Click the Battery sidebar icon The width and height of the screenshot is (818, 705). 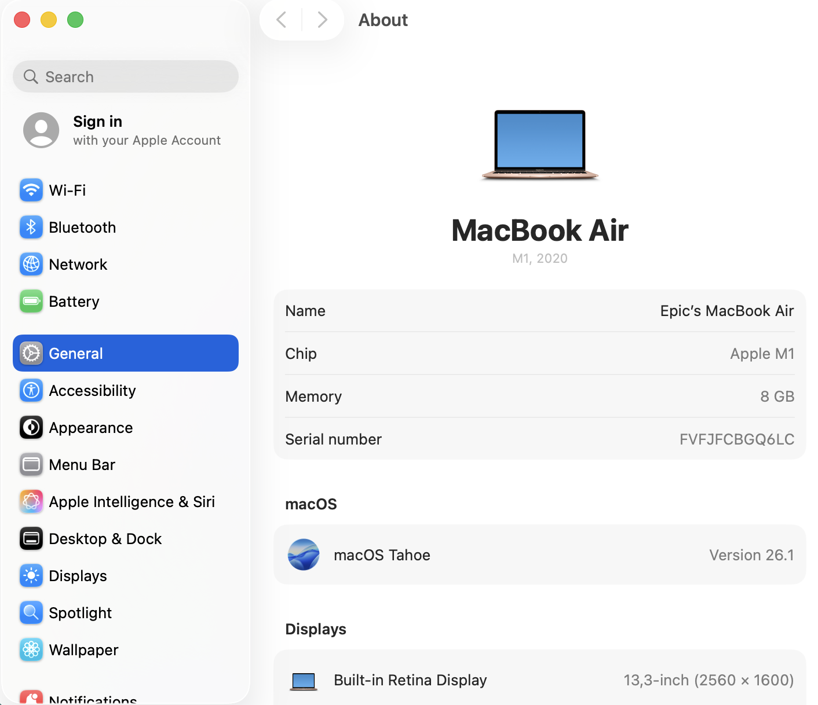point(31,301)
